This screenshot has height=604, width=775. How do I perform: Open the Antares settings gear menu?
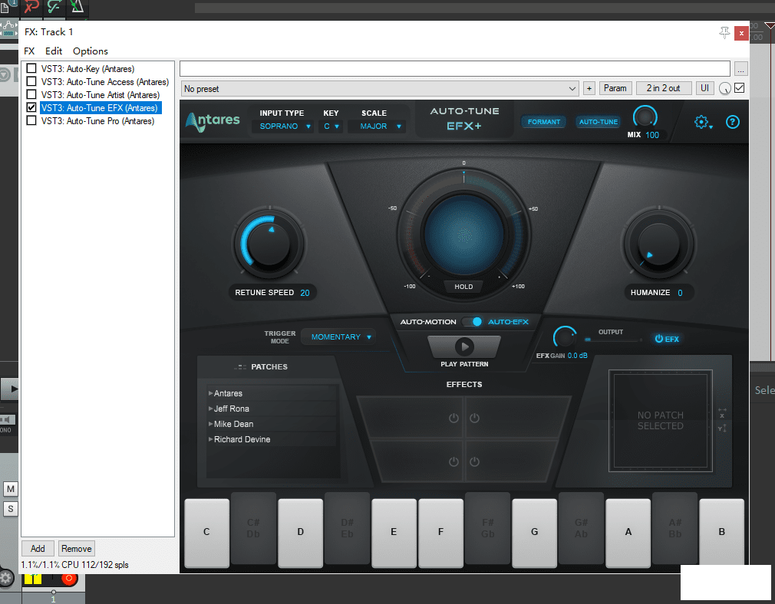(x=703, y=122)
